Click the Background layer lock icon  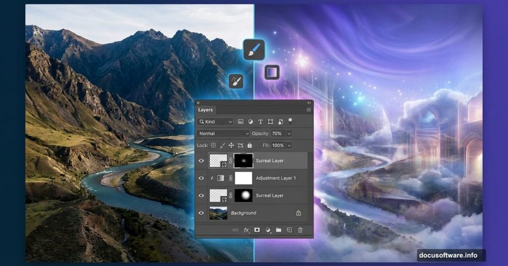coord(298,213)
